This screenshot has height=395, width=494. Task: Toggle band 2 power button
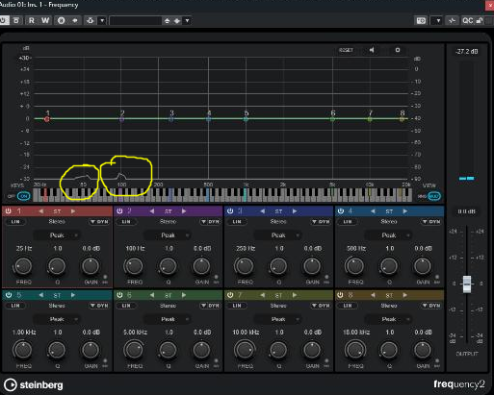[119, 210]
